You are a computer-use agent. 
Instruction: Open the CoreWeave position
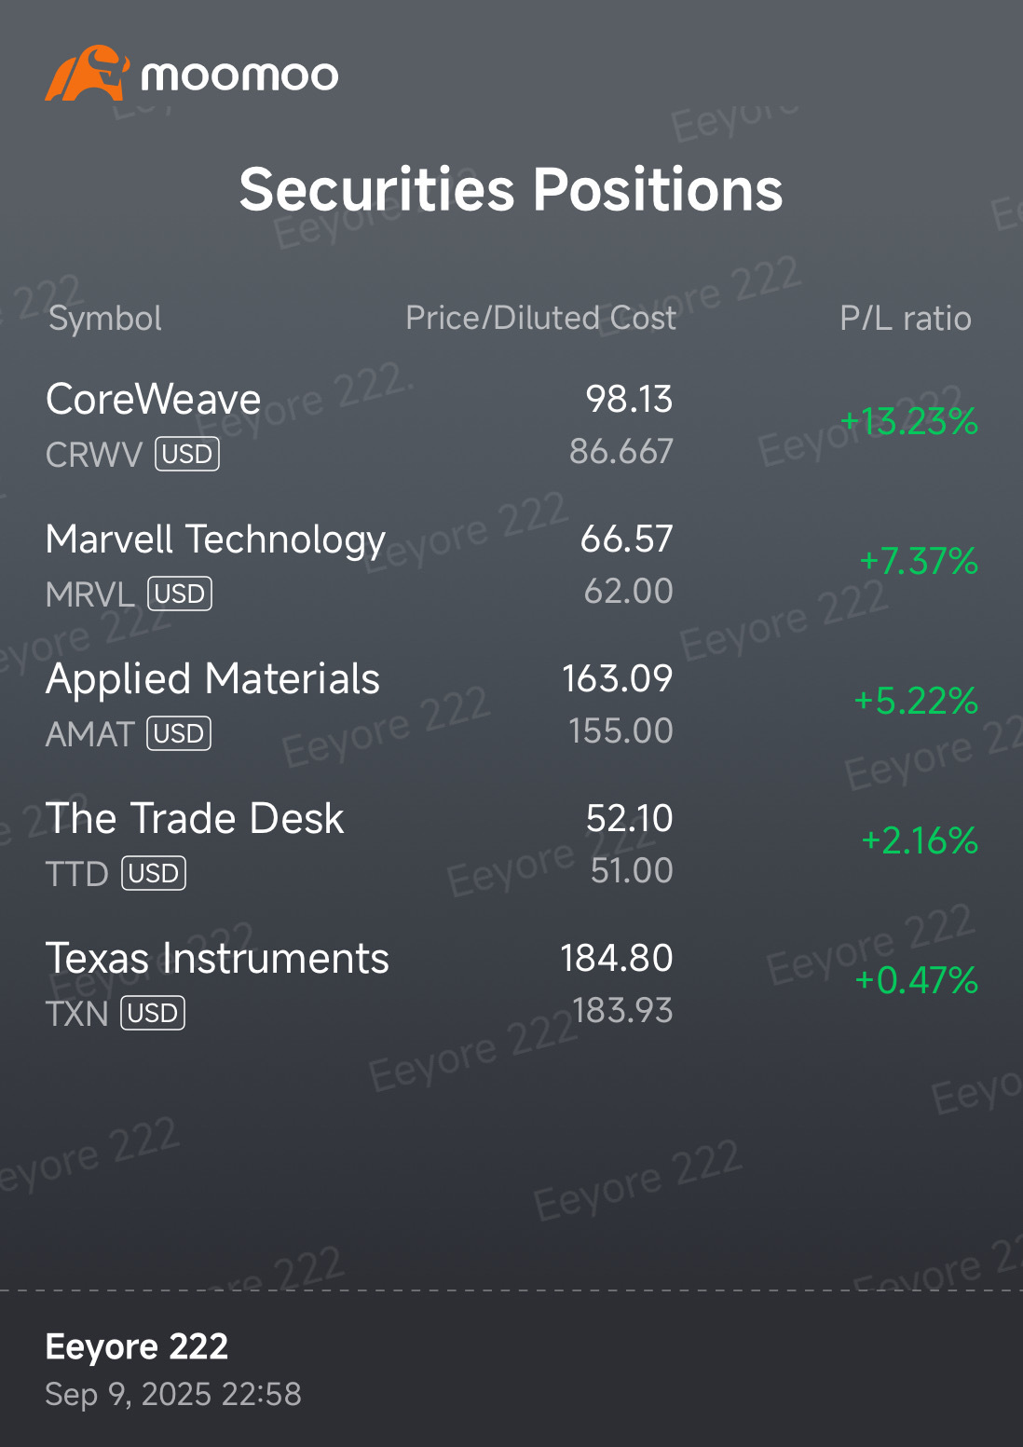[511, 425]
